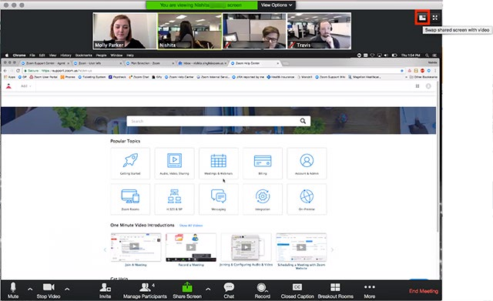Open the View Options dropdown

[x=277, y=5]
